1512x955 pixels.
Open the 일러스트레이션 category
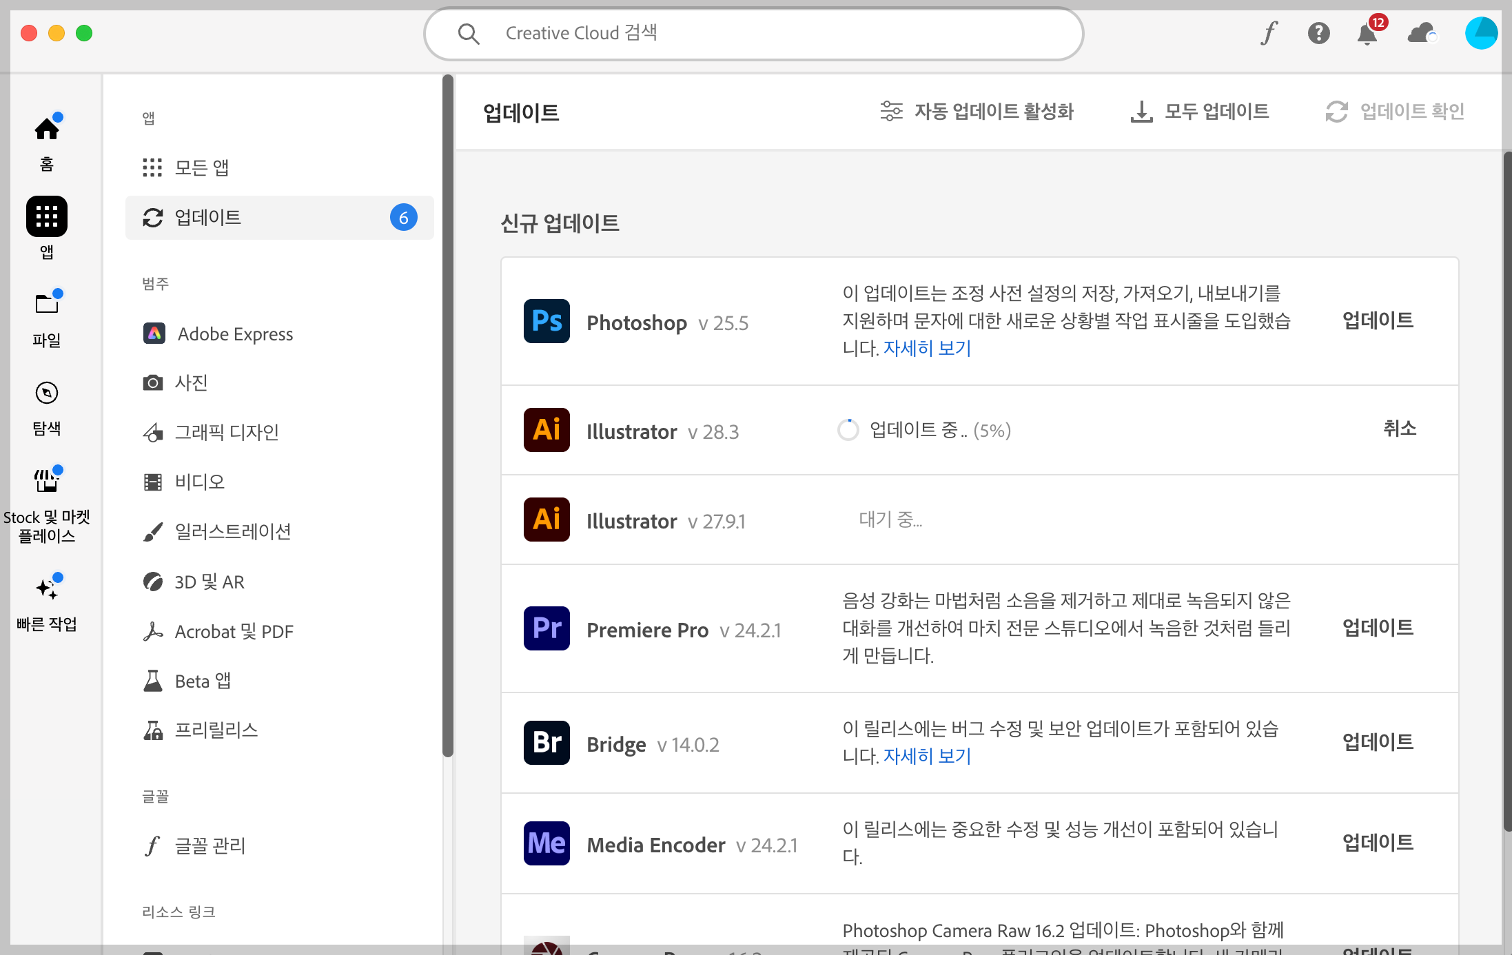280,531
